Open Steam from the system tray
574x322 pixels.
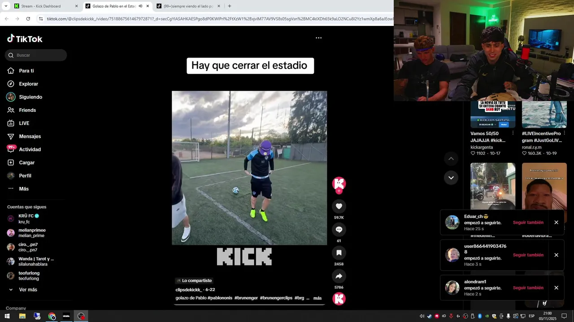tap(429, 316)
